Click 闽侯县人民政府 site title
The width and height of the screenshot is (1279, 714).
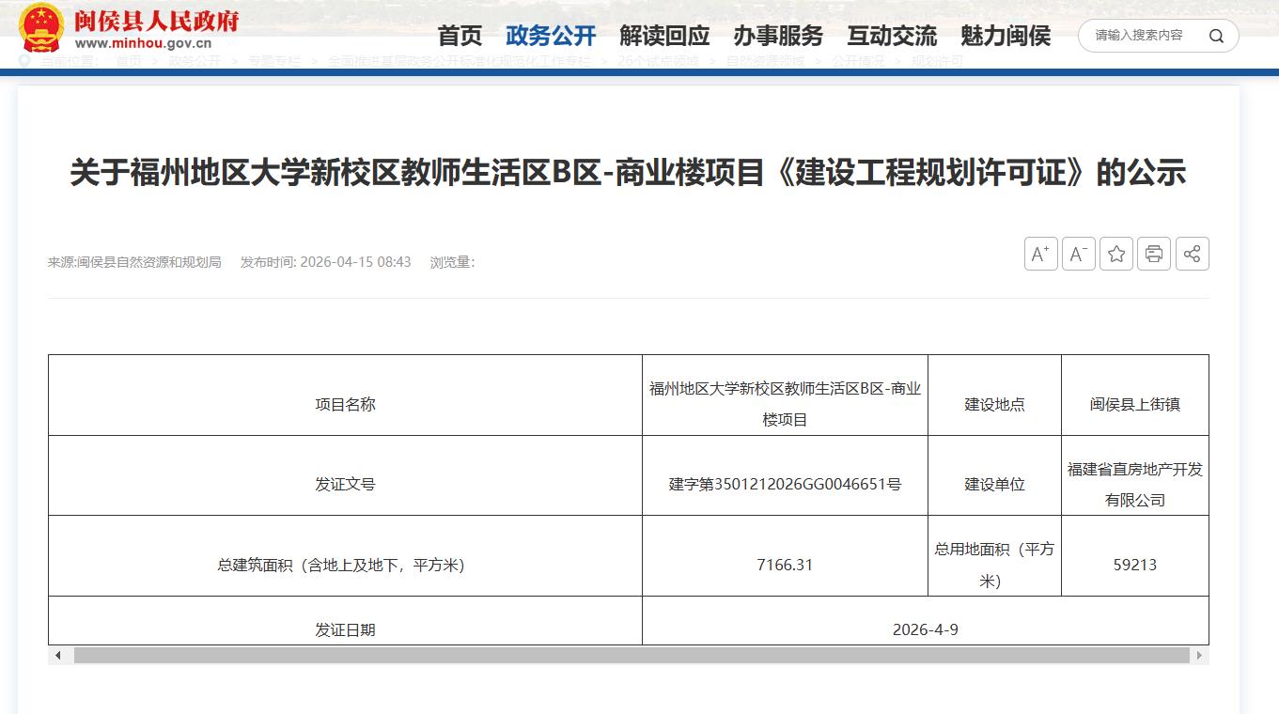tap(156, 21)
